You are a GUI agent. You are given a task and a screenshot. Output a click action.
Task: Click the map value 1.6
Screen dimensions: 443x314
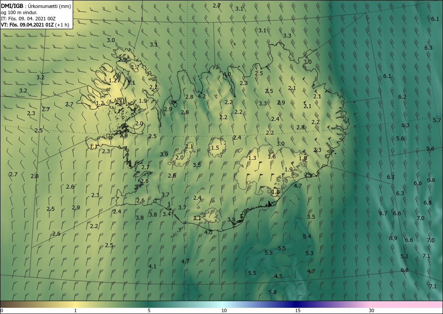[272, 156]
